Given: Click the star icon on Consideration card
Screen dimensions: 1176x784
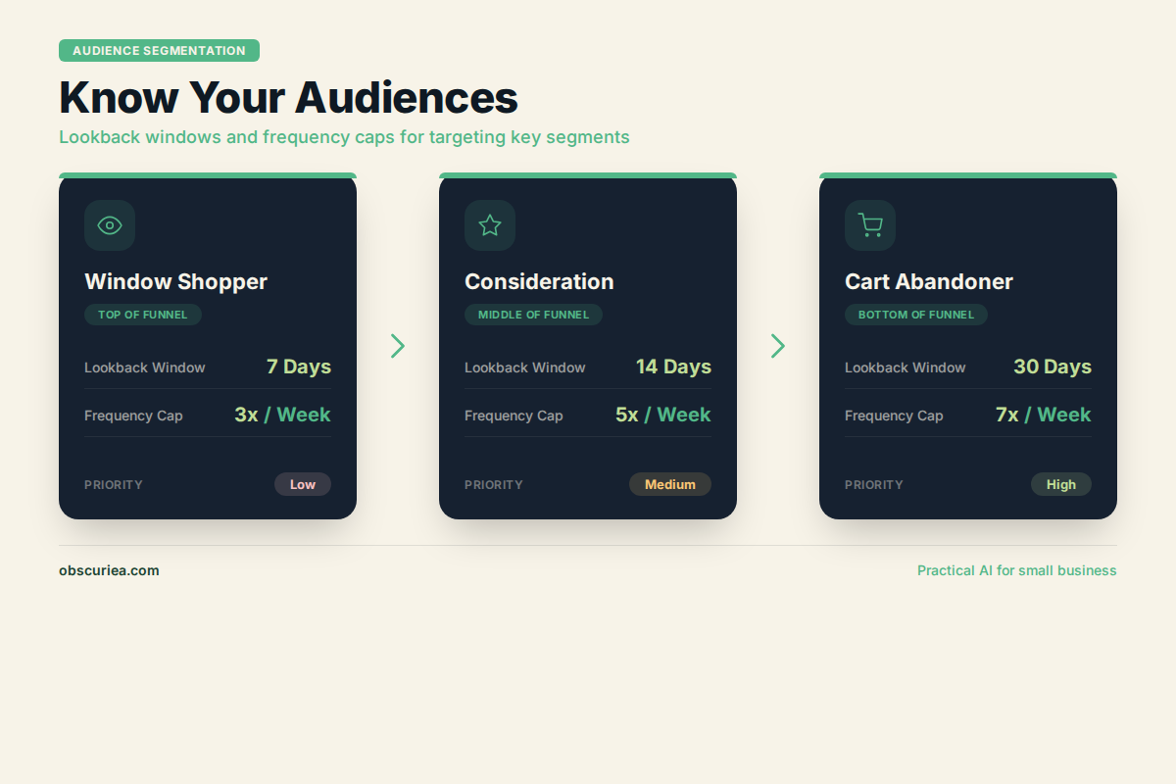Looking at the screenshot, I should click(490, 225).
